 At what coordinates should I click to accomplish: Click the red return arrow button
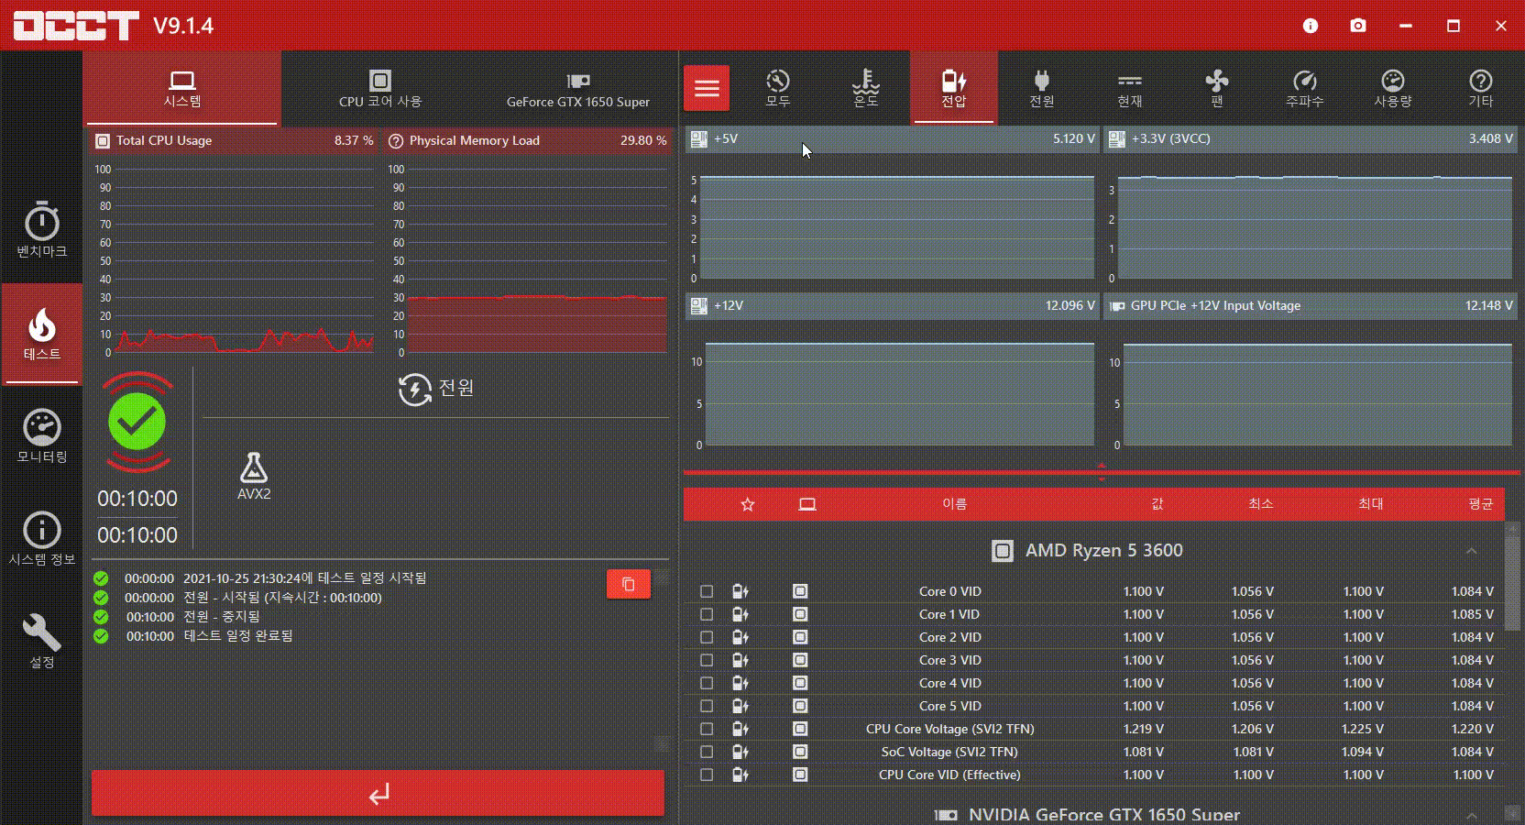tap(378, 793)
